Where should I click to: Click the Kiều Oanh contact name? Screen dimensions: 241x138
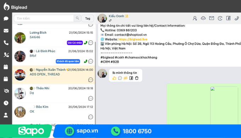tap(116, 16)
